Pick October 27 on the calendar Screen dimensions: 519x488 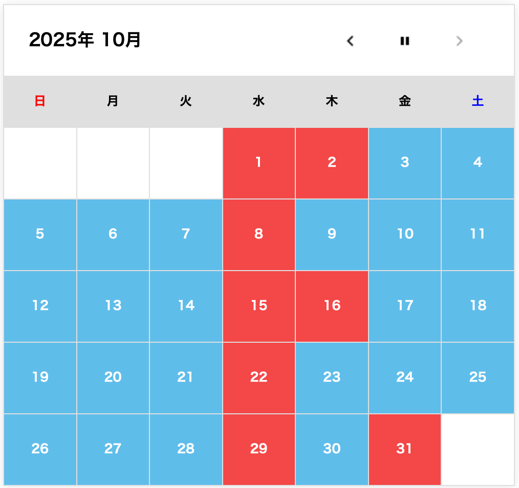(113, 449)
